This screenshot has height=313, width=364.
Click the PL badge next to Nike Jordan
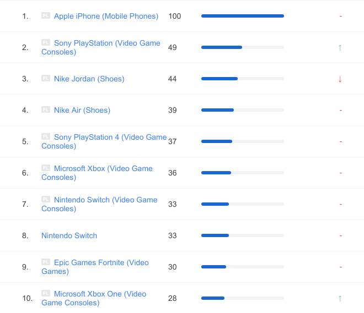point(46,78)
